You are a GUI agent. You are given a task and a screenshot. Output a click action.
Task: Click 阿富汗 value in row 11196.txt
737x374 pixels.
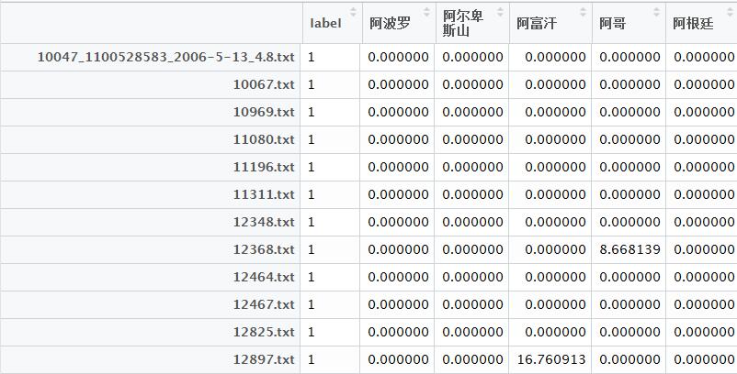(x=555, y=168)
